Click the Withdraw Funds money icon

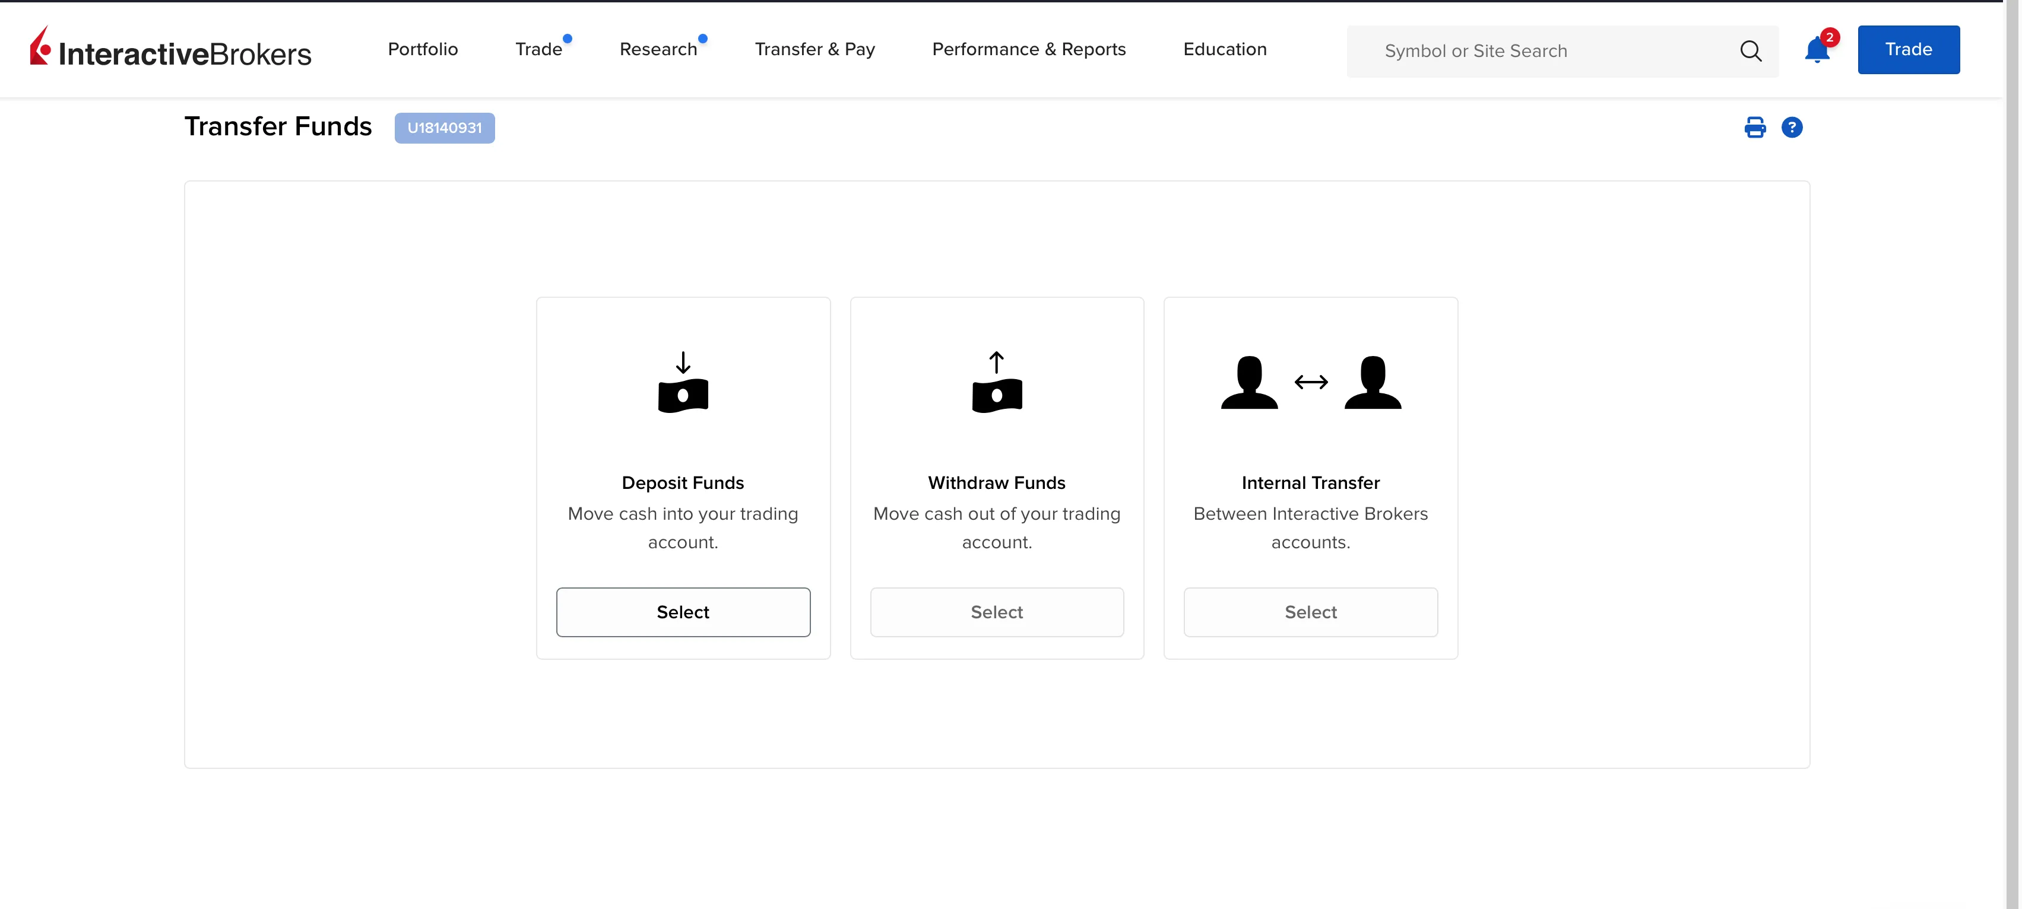(x=997, y=382)
